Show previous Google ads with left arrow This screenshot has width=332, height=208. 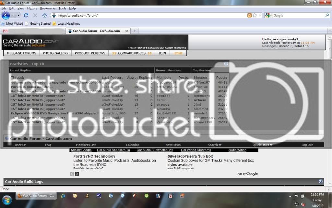72,174
